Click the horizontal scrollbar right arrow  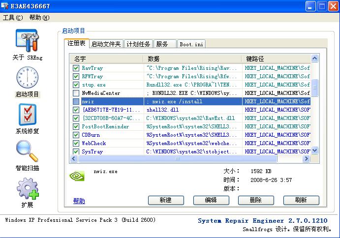[x=306, y=159]
